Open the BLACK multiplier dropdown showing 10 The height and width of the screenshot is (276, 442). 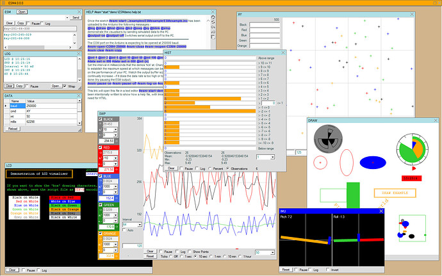point(115,129)
